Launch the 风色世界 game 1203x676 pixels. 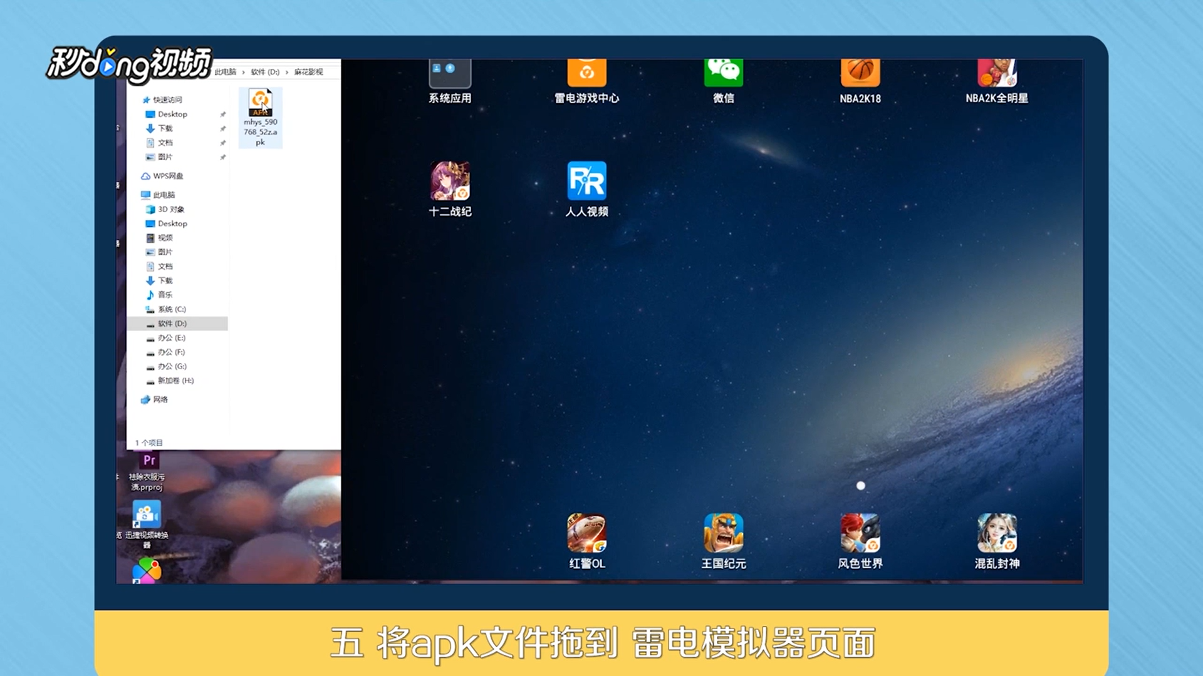(x=860, y=533)
